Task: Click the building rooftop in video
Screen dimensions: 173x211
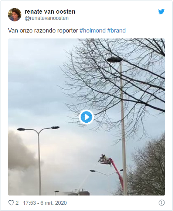Action: click(77, 193)
